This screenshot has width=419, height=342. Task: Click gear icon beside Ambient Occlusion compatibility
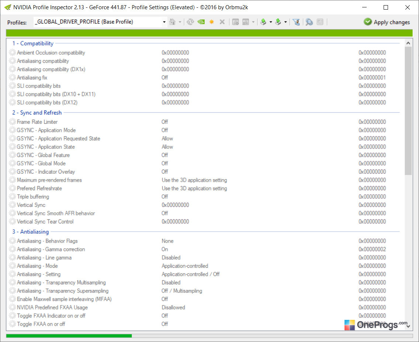coord(12,52)
